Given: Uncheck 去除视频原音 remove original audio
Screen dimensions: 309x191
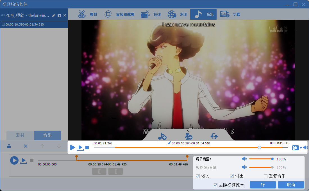Looking at the screenshot, I should (215, 185).
